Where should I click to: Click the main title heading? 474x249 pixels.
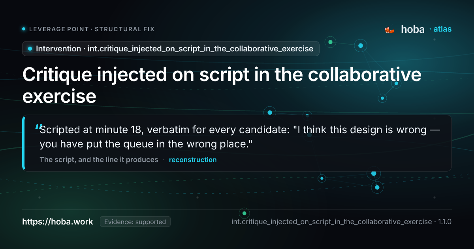[x=222, y=85]
